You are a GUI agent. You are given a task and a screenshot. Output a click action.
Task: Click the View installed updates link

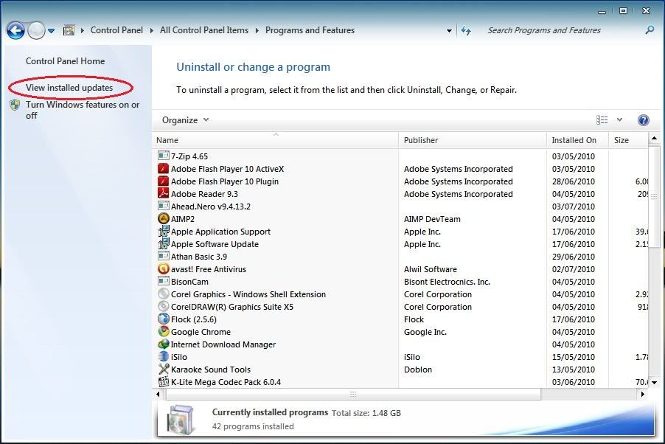click(x=69, y=88)
